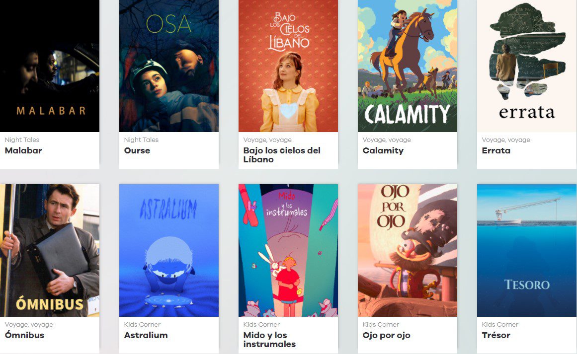Select Bajo los cielos del Líbano poster
Viewport: 577px width, 354px height.
(288, 66)
